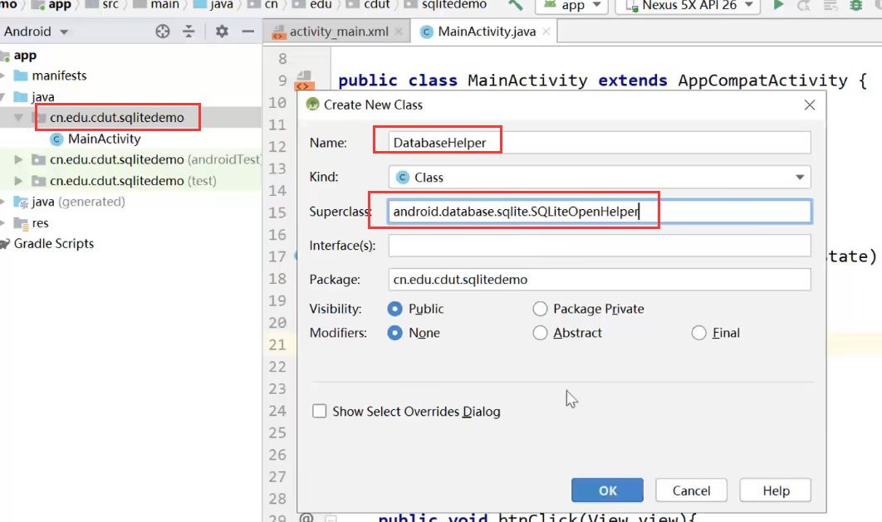Viewport: 882px width, 522px height.
Task: Select Abstract modifier radio button
Action: pos(540,333)
